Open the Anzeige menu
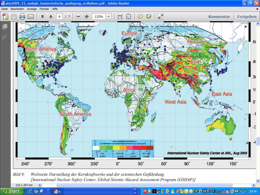The height and width of the screenshot is (195, 260). point(32,9)
